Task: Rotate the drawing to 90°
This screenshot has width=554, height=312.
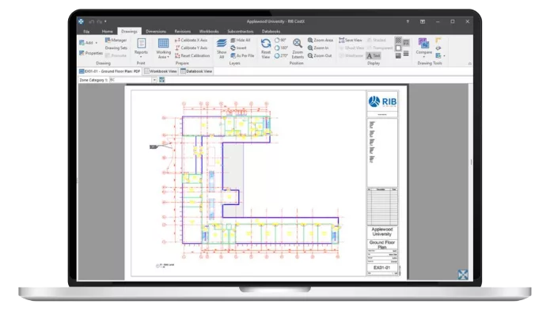Action: (281, 40)
